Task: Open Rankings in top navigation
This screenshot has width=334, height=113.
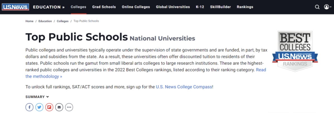Action: point(245,7)
